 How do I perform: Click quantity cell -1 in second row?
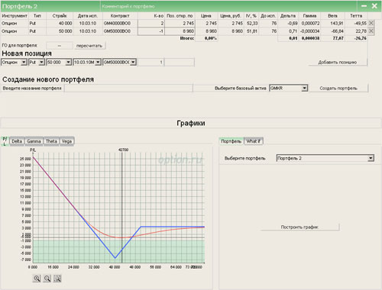151,31
